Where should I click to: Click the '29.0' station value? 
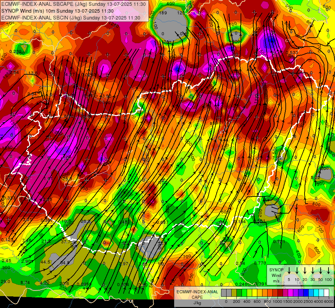[5, 282]
